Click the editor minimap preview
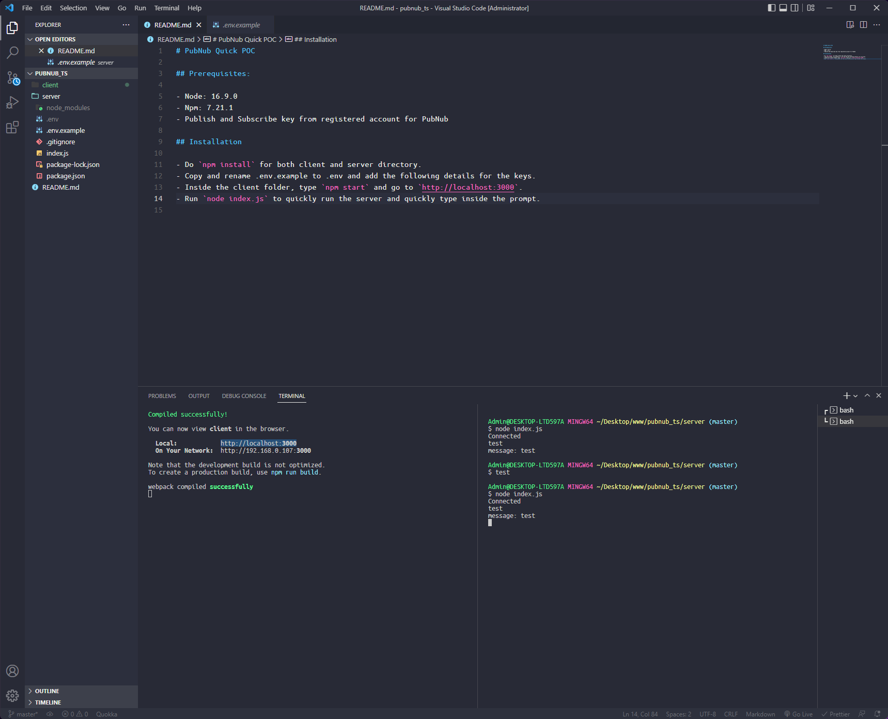The image size is (888, 719). [851, 52]
